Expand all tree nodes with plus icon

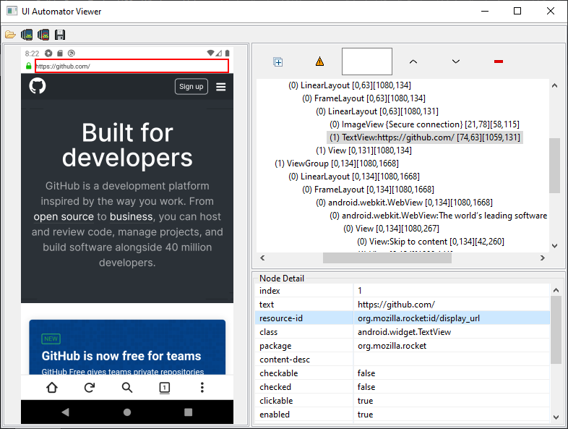click(277, 62)
